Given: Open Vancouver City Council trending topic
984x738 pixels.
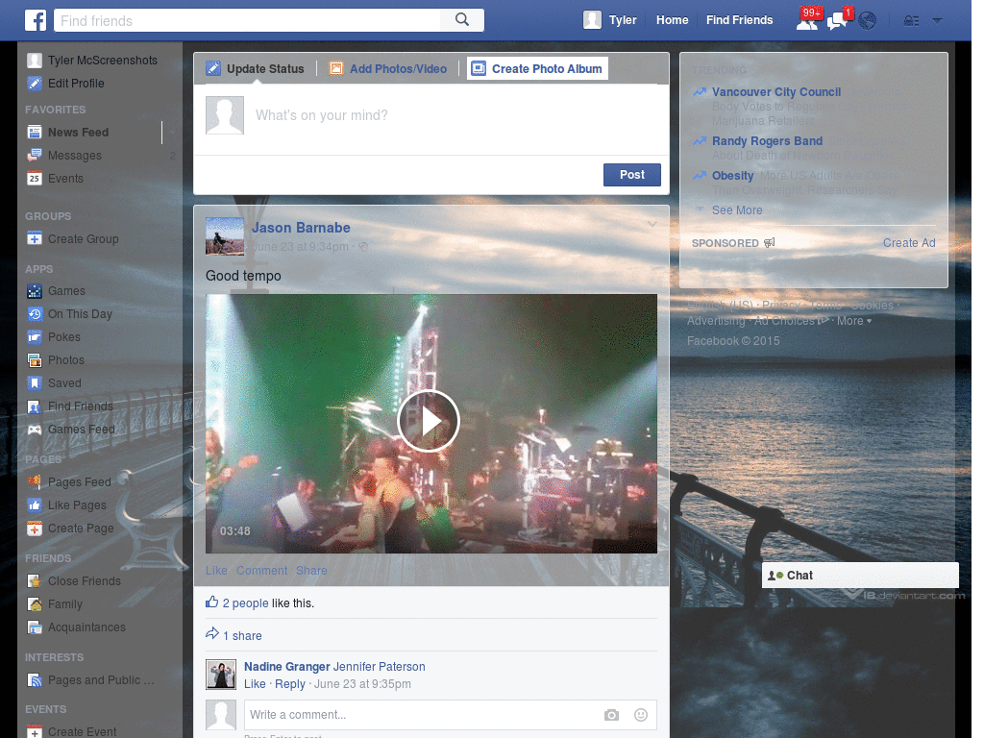Looking at the screenshot, I should click(775, 92).
